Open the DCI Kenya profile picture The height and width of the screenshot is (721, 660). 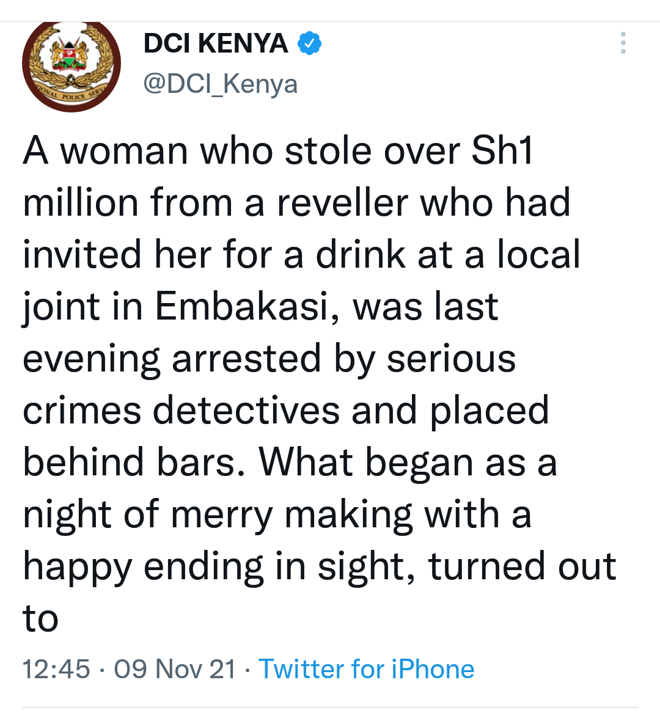tap(71, 65)
